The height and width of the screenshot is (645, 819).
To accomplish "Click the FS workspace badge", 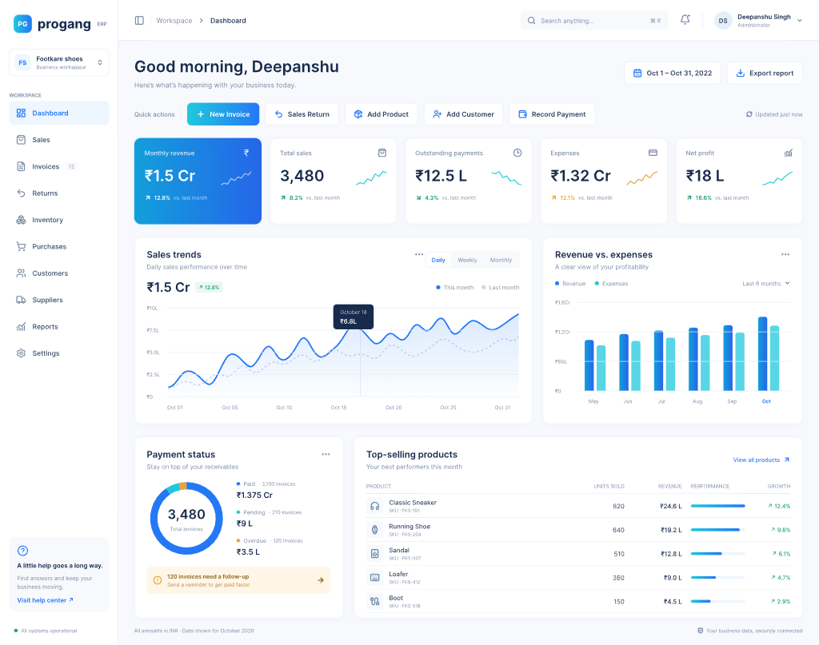I will tap(22, 62).
